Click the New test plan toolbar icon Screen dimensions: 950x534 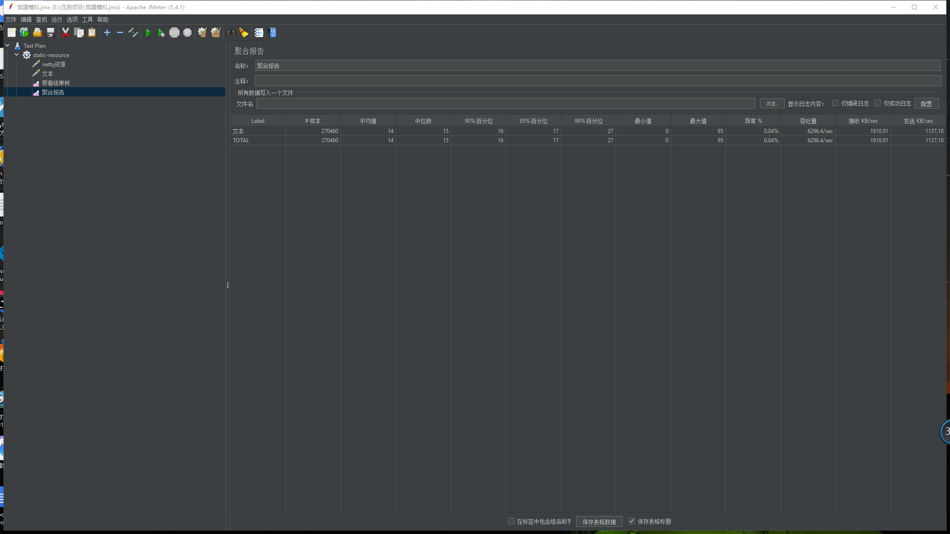coord(12,32)
